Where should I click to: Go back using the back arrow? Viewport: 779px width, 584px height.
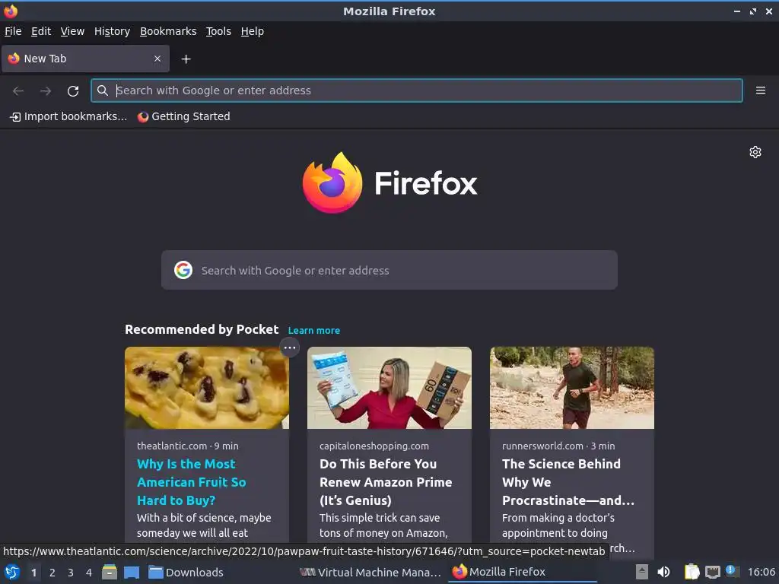point(18,91)
